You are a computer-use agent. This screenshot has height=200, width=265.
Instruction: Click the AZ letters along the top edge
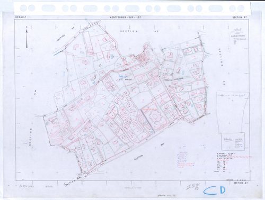pyautogui.click(x=156, y=31)
